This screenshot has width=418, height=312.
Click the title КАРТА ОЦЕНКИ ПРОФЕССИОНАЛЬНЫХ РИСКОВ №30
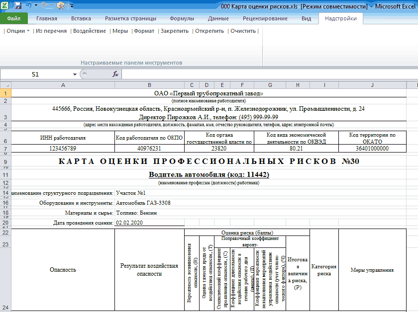point(209,161)
